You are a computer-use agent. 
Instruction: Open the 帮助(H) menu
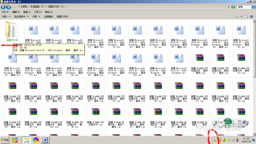click(x=49, y=12)
